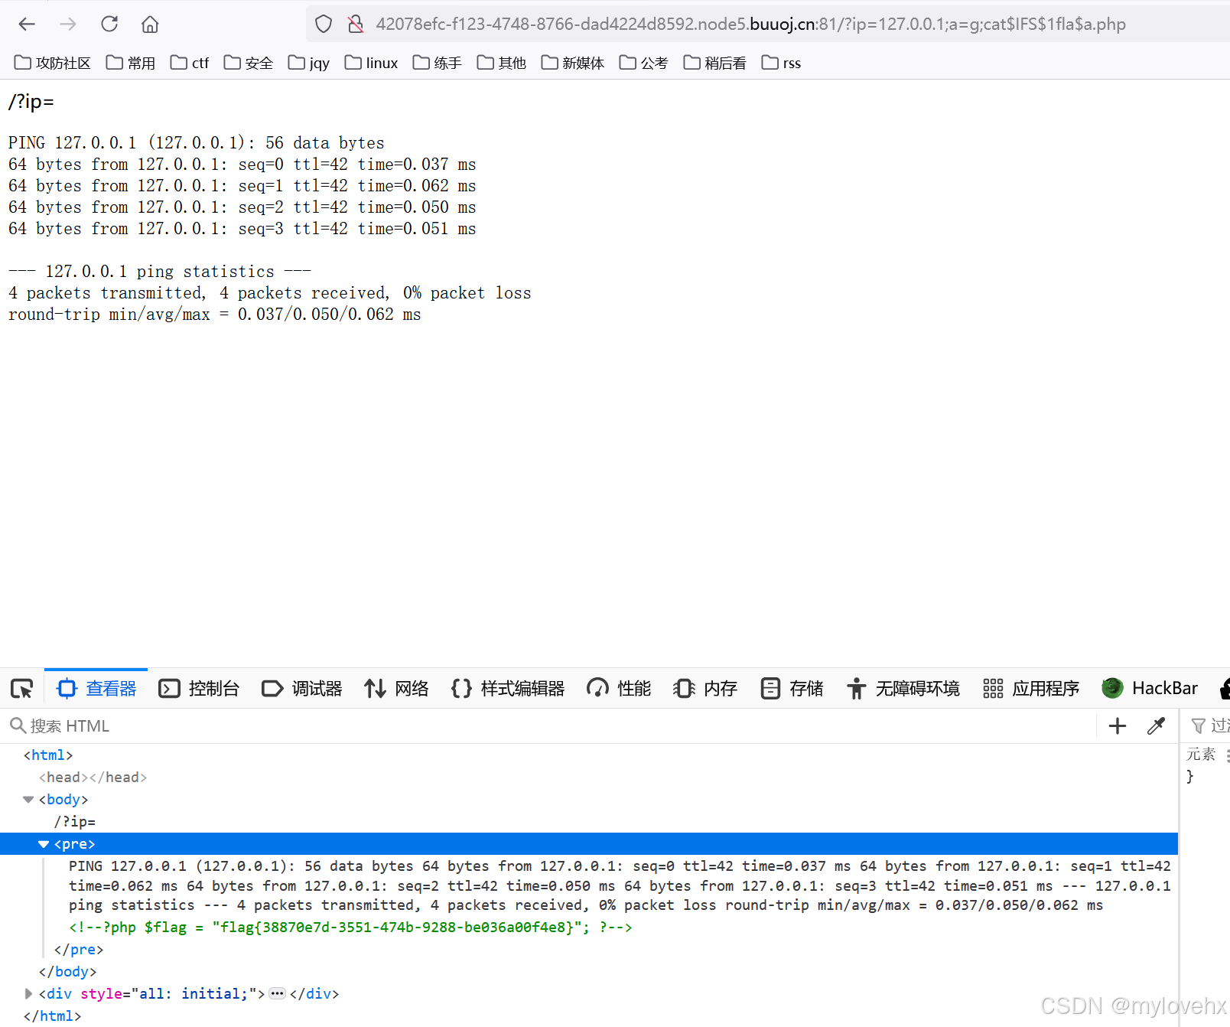This screenshot has height=1027, width=1230.
Task: Create a new node with the plus button
Action: click(x=1117, y=725)
